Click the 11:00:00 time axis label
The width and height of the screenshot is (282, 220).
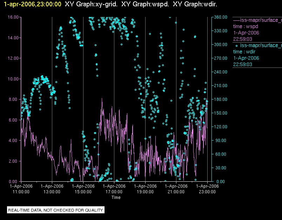pos(21,192)
